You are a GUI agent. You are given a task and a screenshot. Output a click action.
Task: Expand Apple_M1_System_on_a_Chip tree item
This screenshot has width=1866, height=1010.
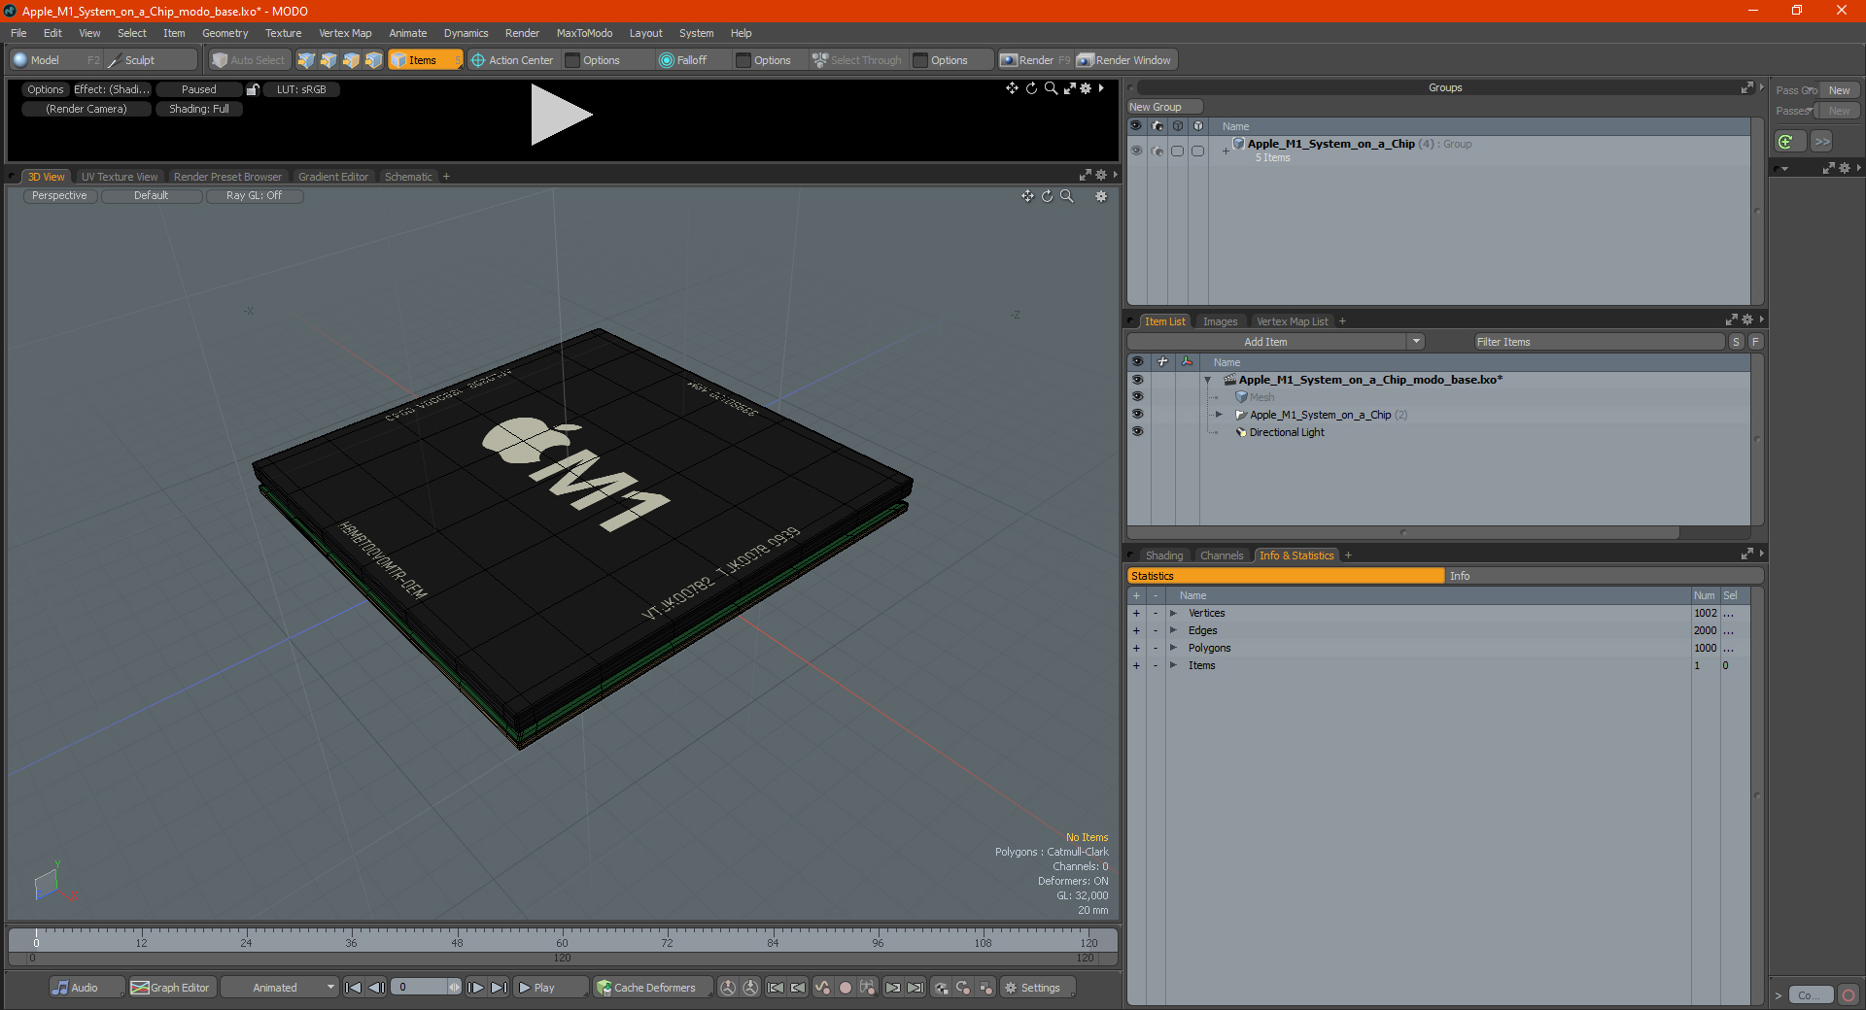click(1219, 415)
